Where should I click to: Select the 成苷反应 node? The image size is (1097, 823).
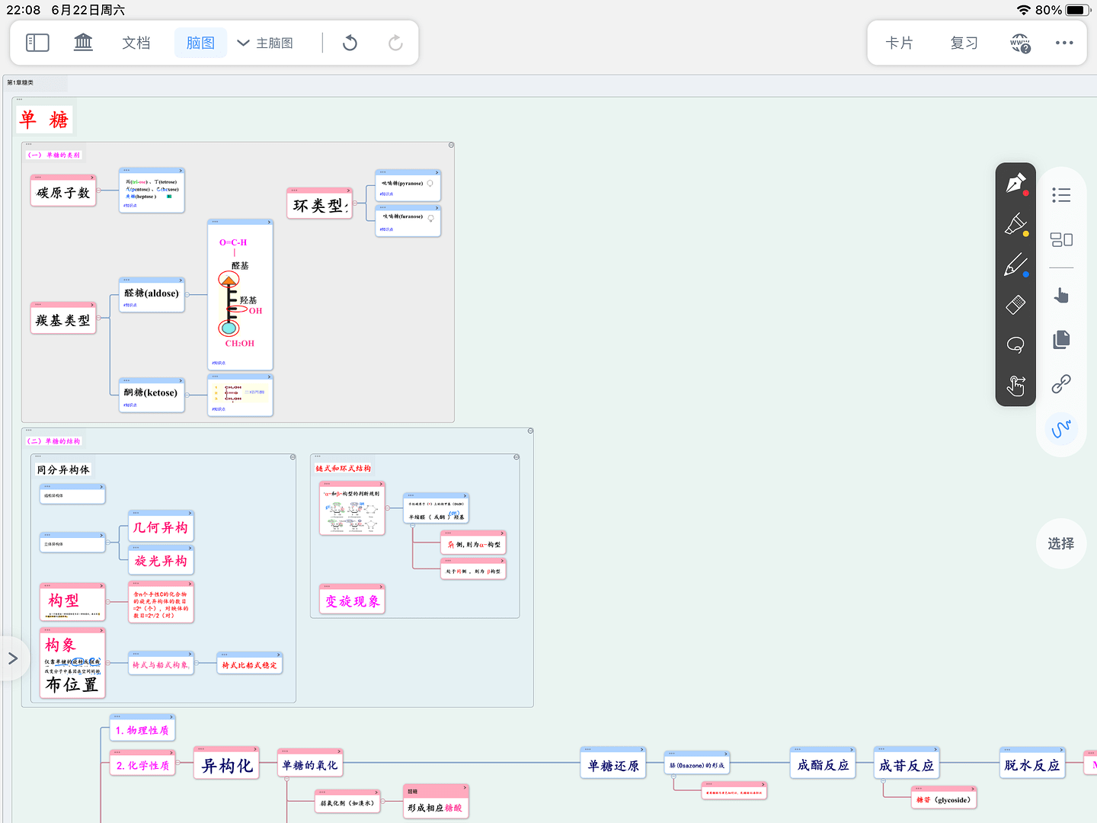pos(907,764)
